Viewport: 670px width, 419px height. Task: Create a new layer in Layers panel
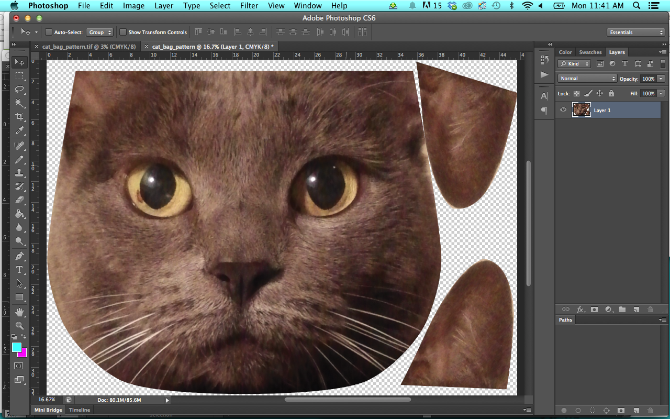click(636, 310)
